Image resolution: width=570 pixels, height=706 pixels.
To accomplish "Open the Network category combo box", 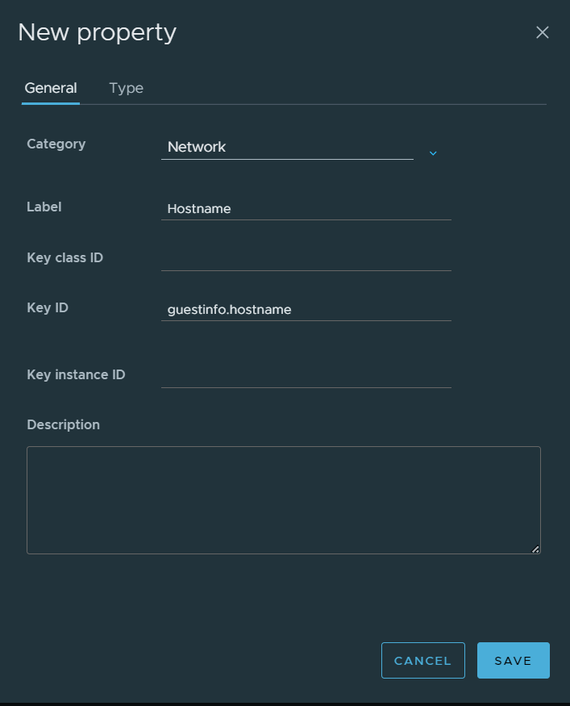I will [287, 147].
